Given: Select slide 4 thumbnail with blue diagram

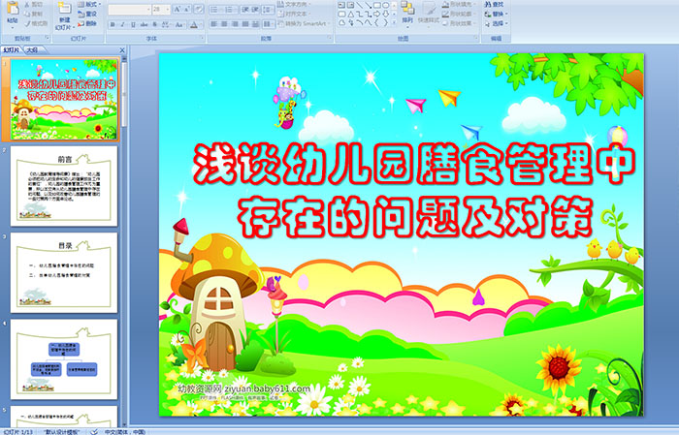Looking at the screenshot, I should [x=64, y=359].
